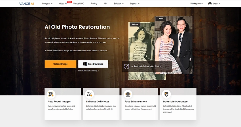The height and width of the screenshot is (127, 241).
Task: Click the red 'new' badge
Action: click(69, 2)
